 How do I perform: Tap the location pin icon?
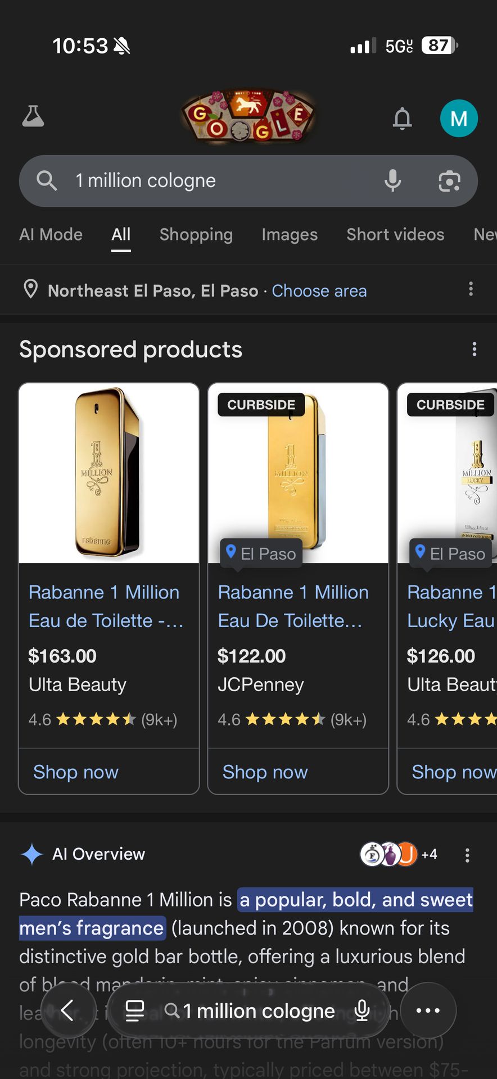pos(31,289)
